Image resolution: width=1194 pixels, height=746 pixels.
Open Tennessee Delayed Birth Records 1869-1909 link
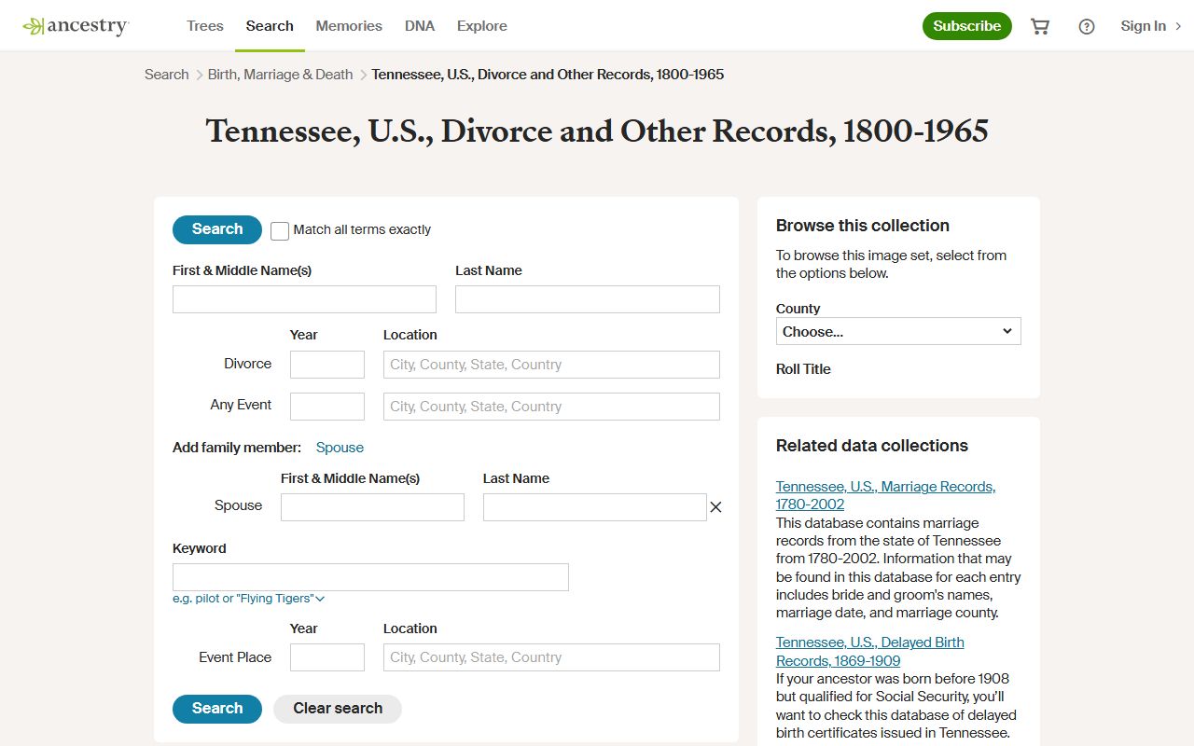[x=870, y=652]
